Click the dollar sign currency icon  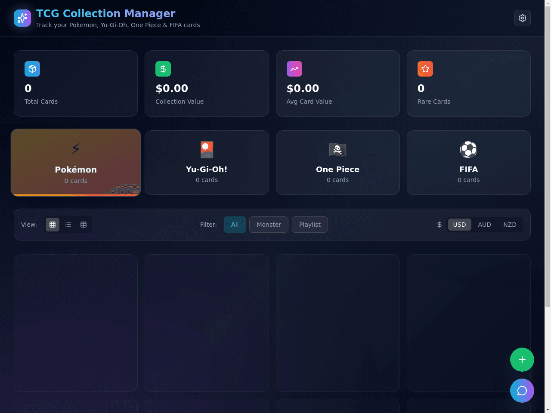pyautogui.click(x=440, y=225)
